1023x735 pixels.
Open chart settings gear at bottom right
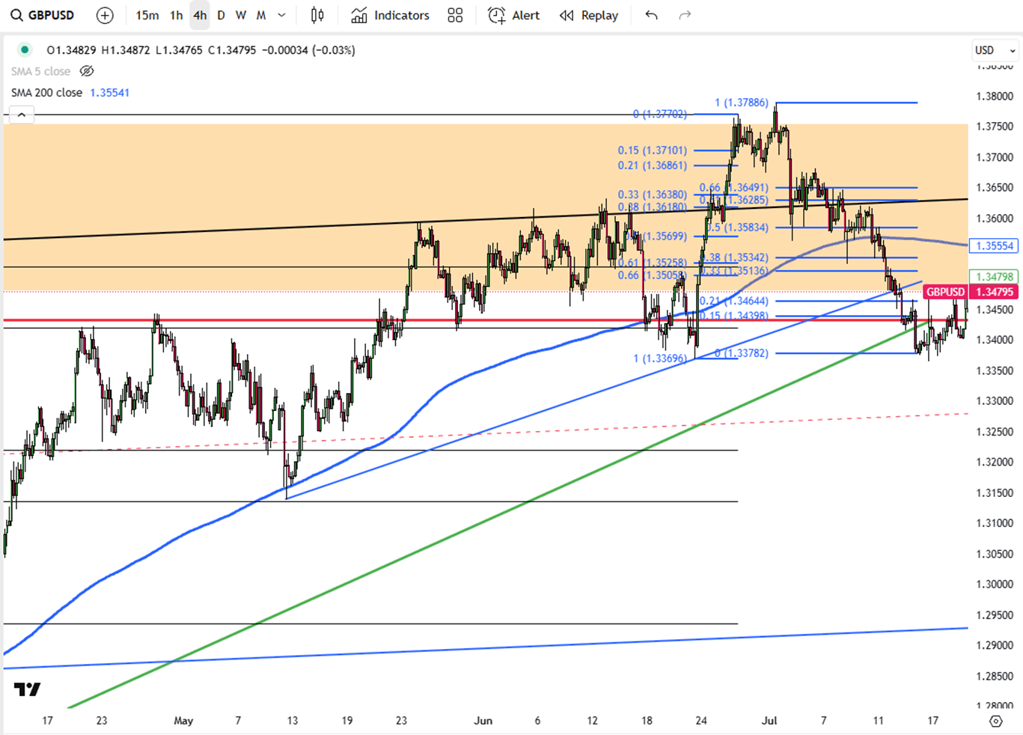(995, 721)
